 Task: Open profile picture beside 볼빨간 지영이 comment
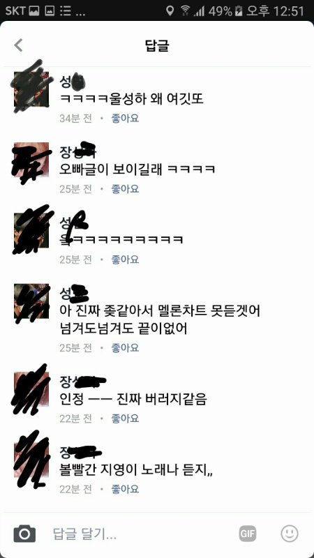[31, 460]
